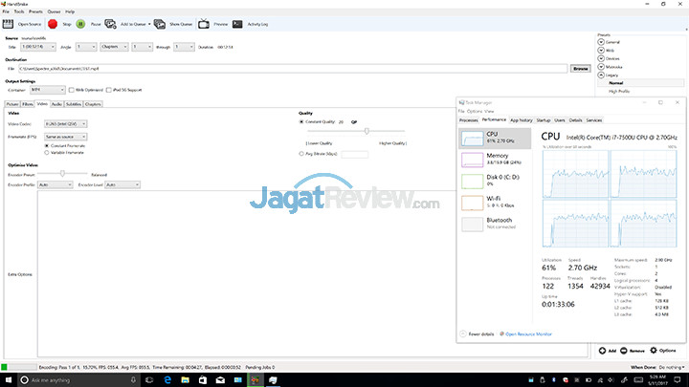Screen dimensions: 689x387
Task: Select the CPU graph thumbnail in Task Manager
Action: 472,139
